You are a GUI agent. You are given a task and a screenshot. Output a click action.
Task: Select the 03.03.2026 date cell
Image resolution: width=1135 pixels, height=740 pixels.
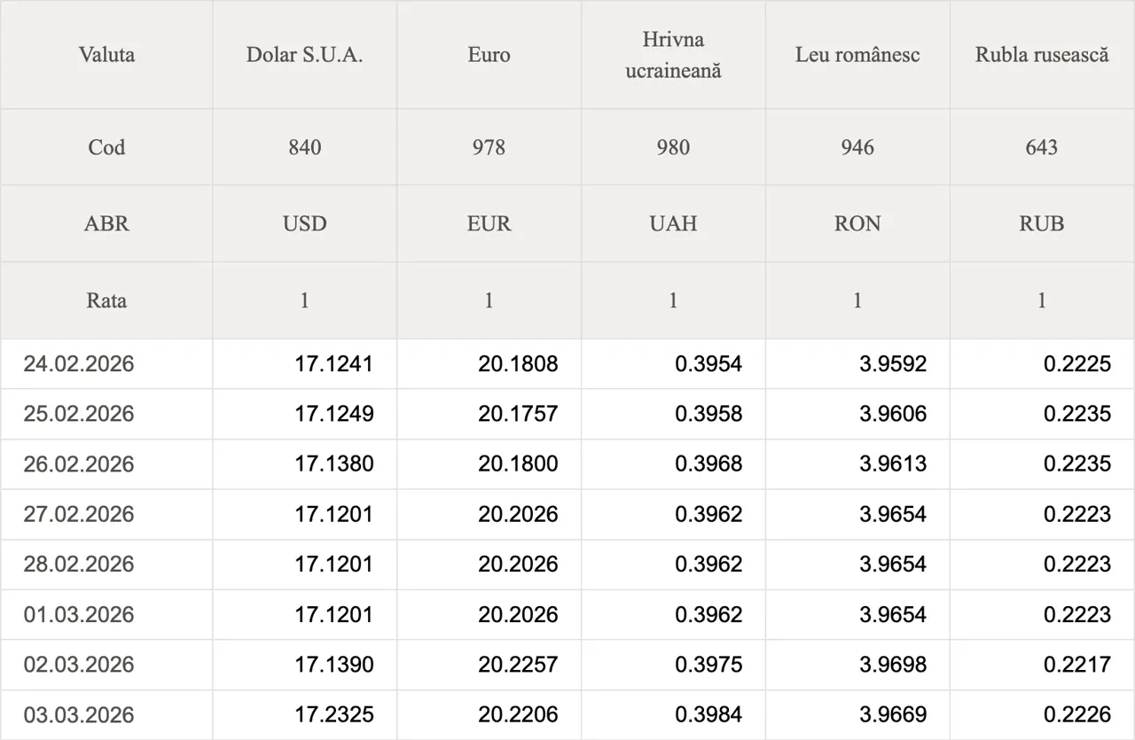(79, 715)
